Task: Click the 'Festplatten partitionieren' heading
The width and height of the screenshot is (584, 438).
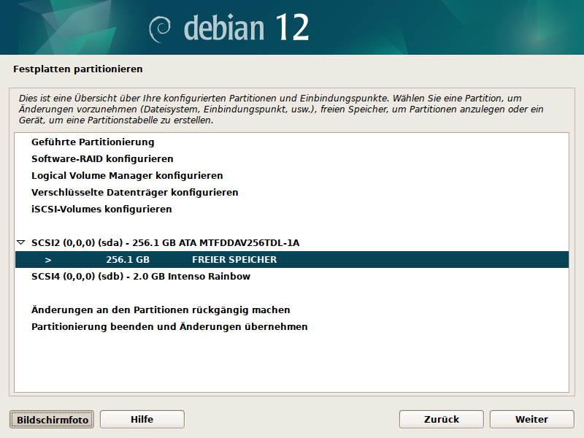Action: 78,69
